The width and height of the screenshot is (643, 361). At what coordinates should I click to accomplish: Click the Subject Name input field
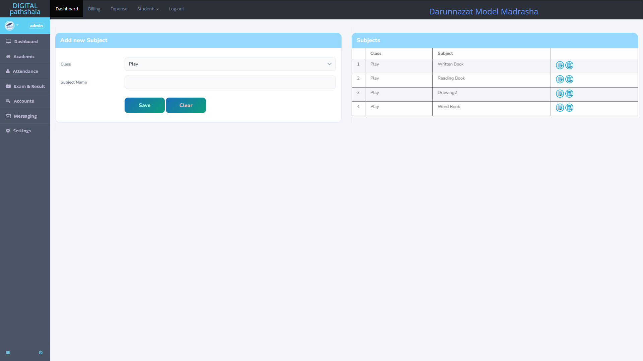click(x=230, y=82)
